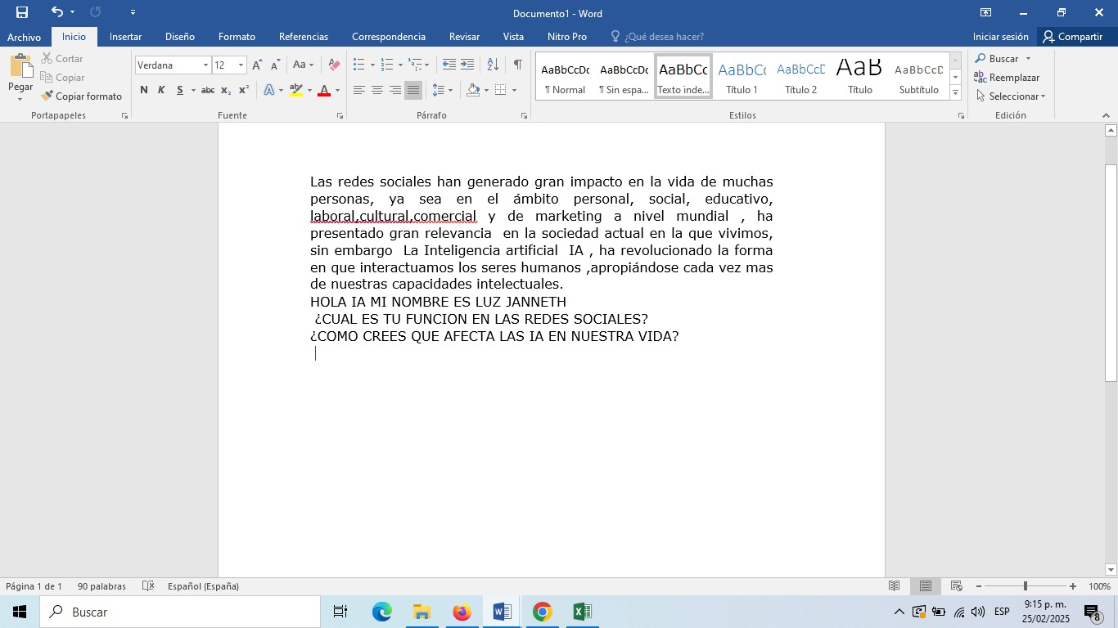
Task: Apply the Título 1 style
Action: pos(742,77)
